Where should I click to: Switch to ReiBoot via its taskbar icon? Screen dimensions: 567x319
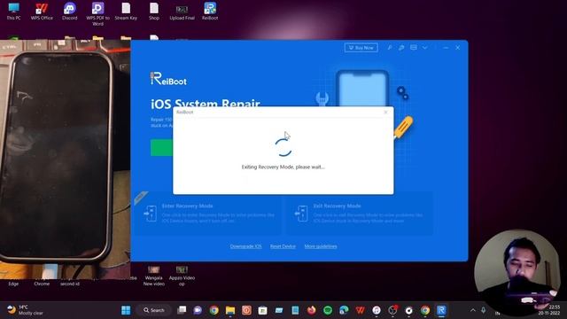click(441, 310)
